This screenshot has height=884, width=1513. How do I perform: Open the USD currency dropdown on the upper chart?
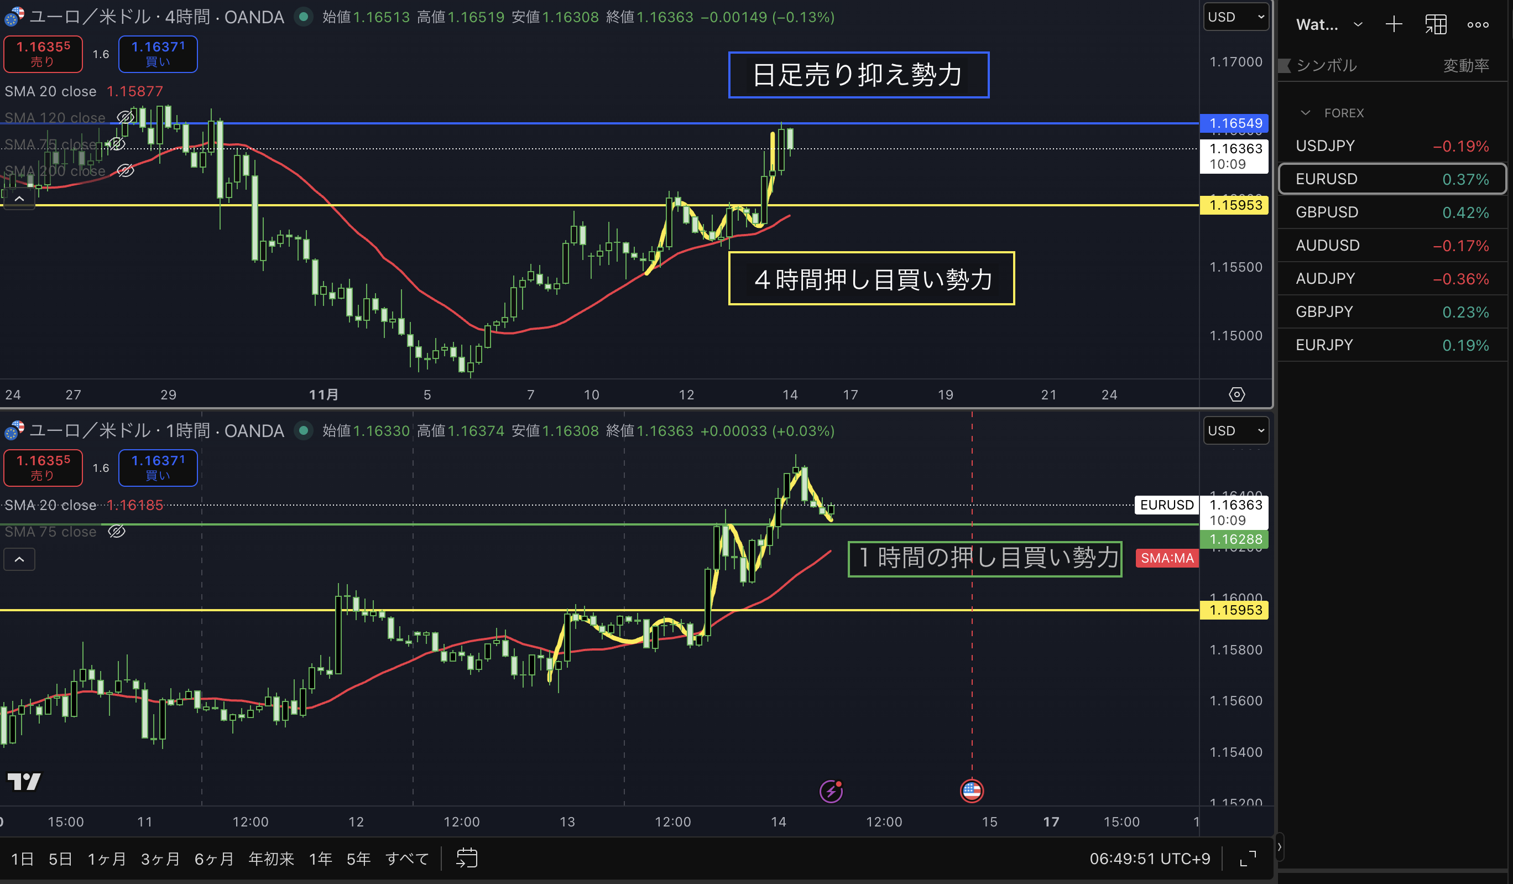1235,17
